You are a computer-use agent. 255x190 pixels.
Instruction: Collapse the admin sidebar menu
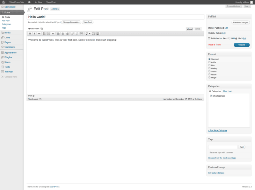9,77
